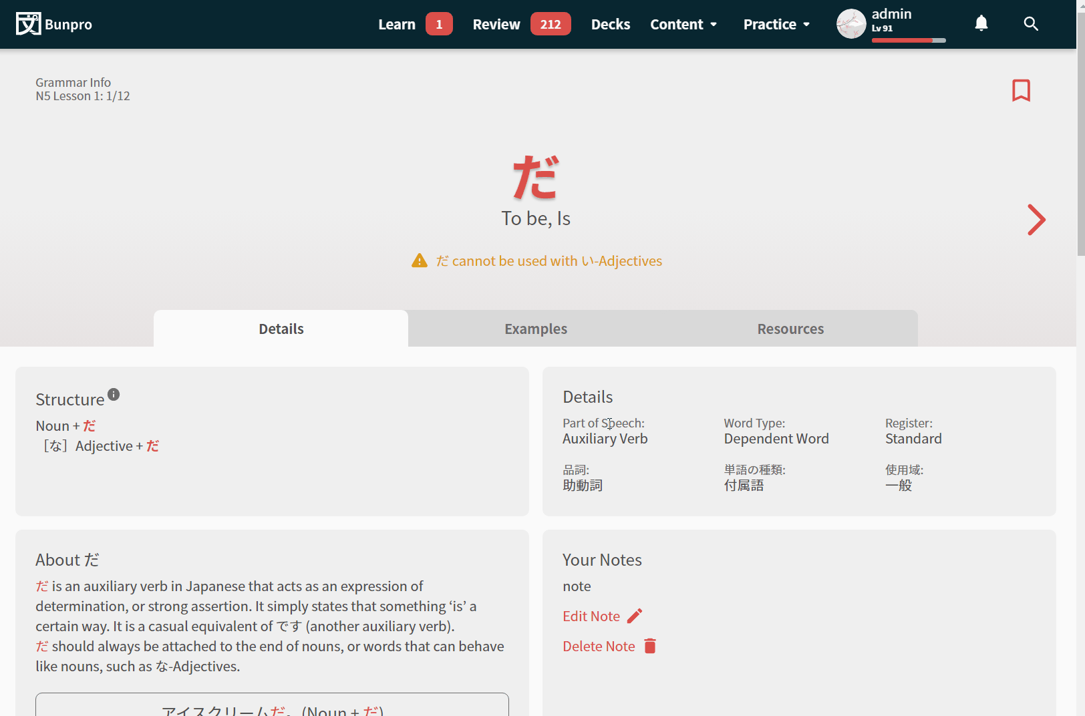Click the Review count badge 212
Viewport: 1085px width, 716px height.
coord(551,24)
